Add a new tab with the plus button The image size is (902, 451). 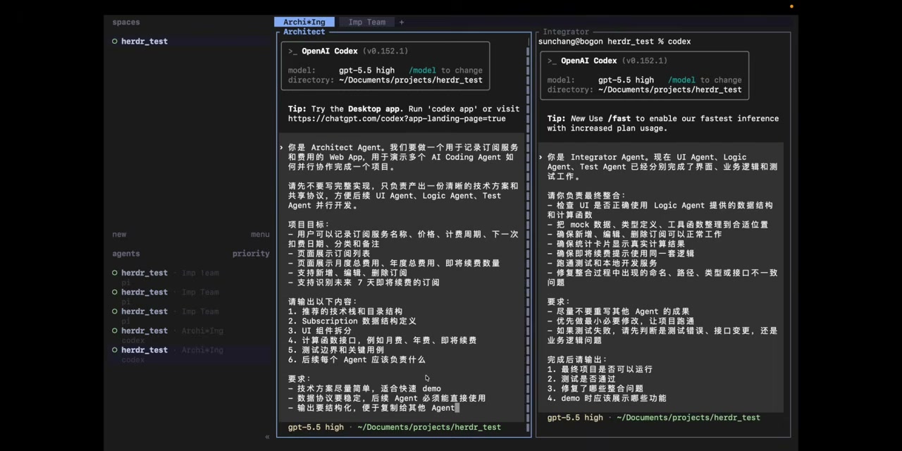402,22
